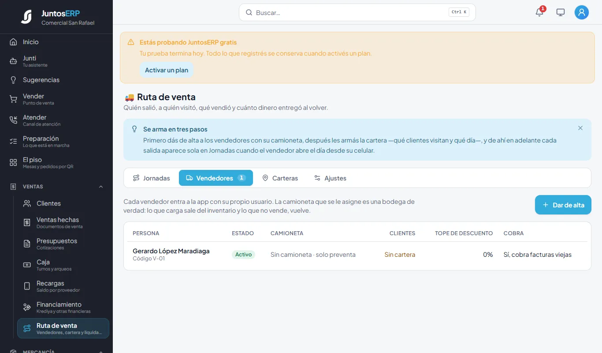602x353 pixels.
Task: Switch to the Carteras tab
Action: (x=280, y=178)
